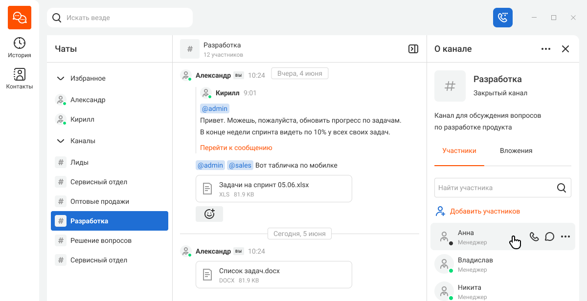Add emoji reaction to the message
Viewport: 587px width, 301px height.
209,214
